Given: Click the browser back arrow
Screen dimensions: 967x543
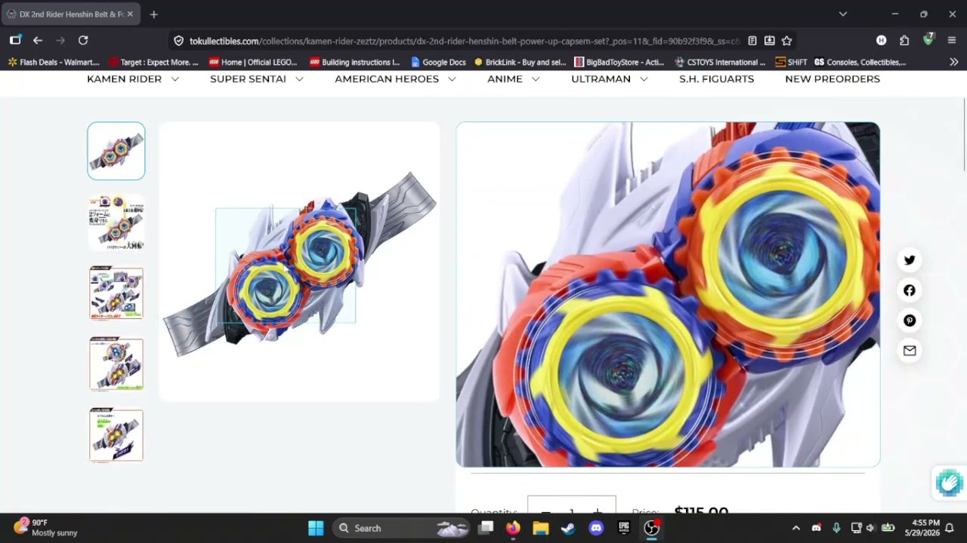Looking at the screenshot, I should [x=38, y=41].
